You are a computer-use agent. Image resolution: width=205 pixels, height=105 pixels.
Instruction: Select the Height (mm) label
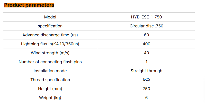point(50,89)
